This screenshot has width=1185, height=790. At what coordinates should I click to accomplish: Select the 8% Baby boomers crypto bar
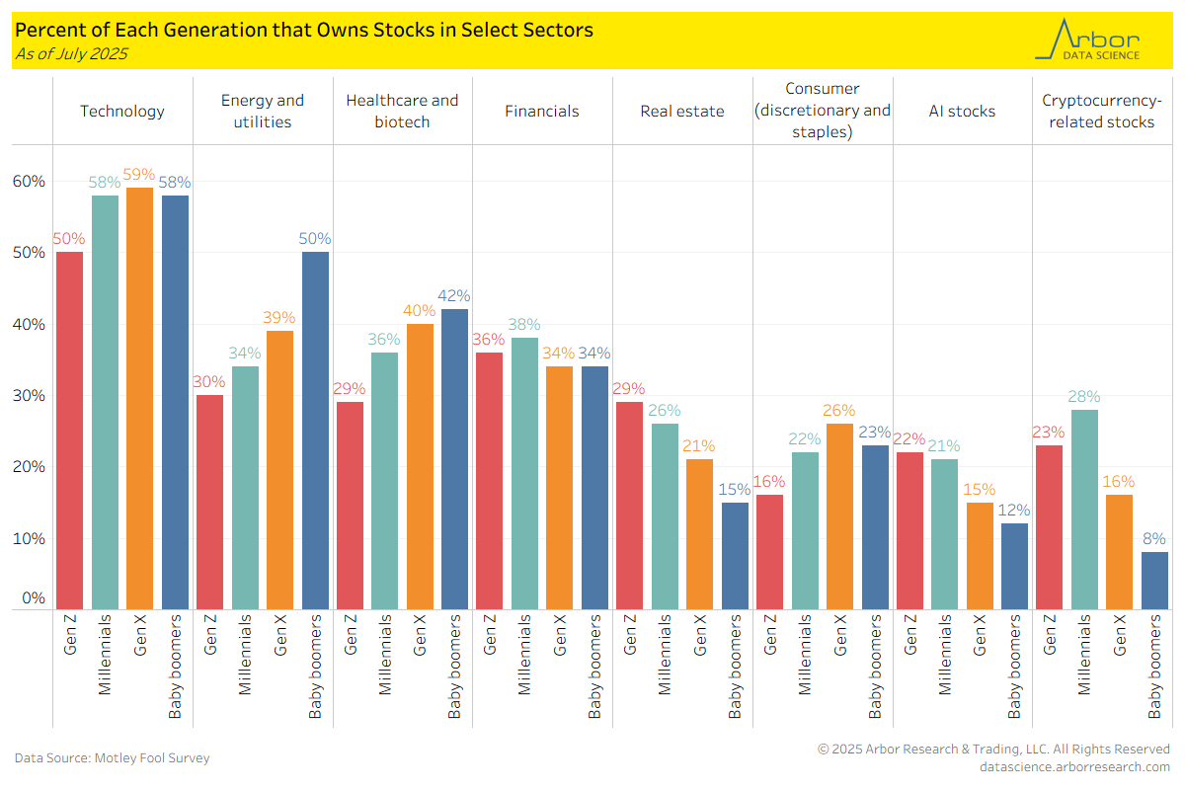click(1154, 580)
